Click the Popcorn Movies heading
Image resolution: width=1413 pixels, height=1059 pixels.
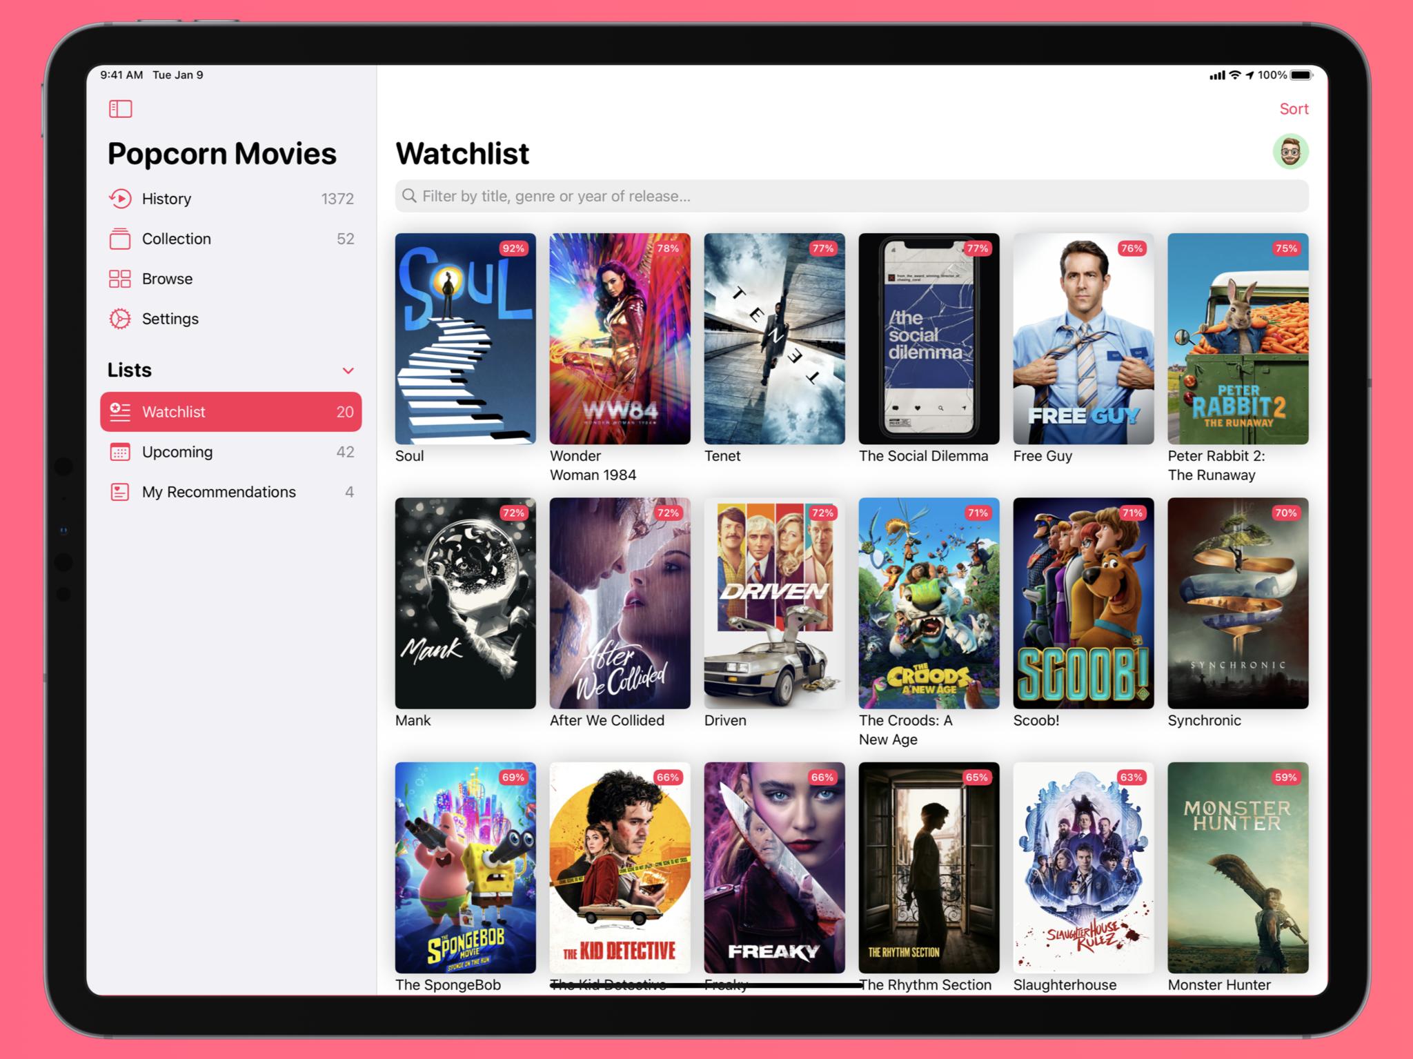click(222, 154)
